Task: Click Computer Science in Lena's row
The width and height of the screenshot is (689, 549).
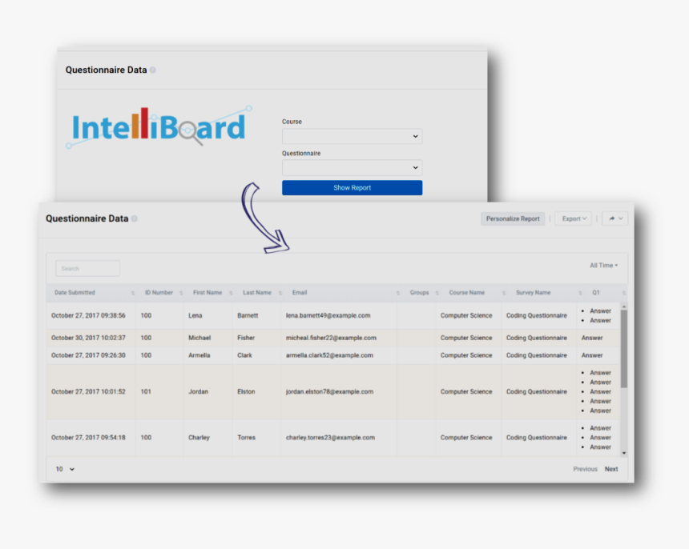Action: click(466, 315)
